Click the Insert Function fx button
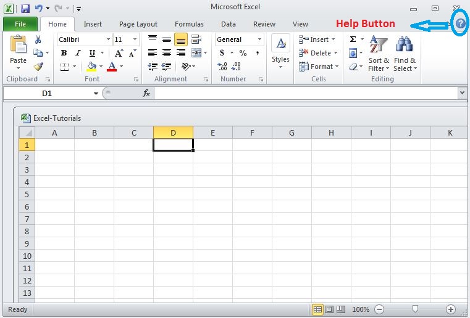Screen dimensions: 470x318 click(146, 93)
